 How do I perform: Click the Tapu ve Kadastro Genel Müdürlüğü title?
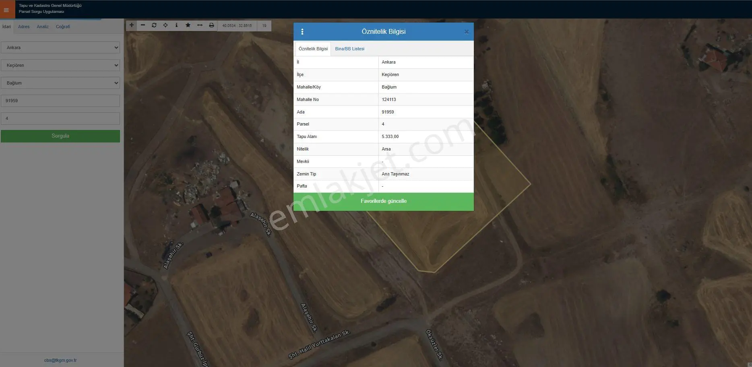(x=50, y=6)
